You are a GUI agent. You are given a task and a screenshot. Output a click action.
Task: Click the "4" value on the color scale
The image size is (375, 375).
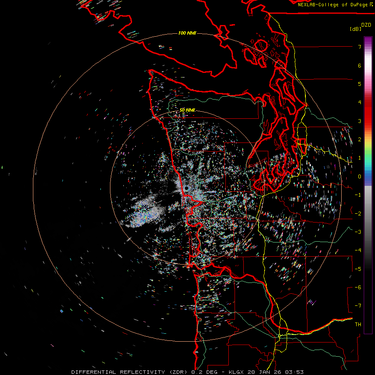(360, 102)
